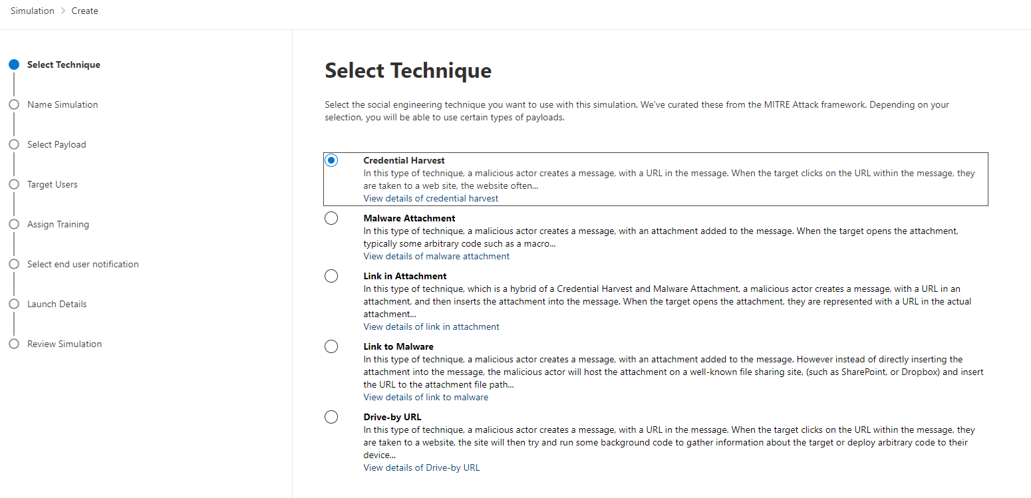
Task: Click the Target Users step circle
Action: tap(14, 184)
